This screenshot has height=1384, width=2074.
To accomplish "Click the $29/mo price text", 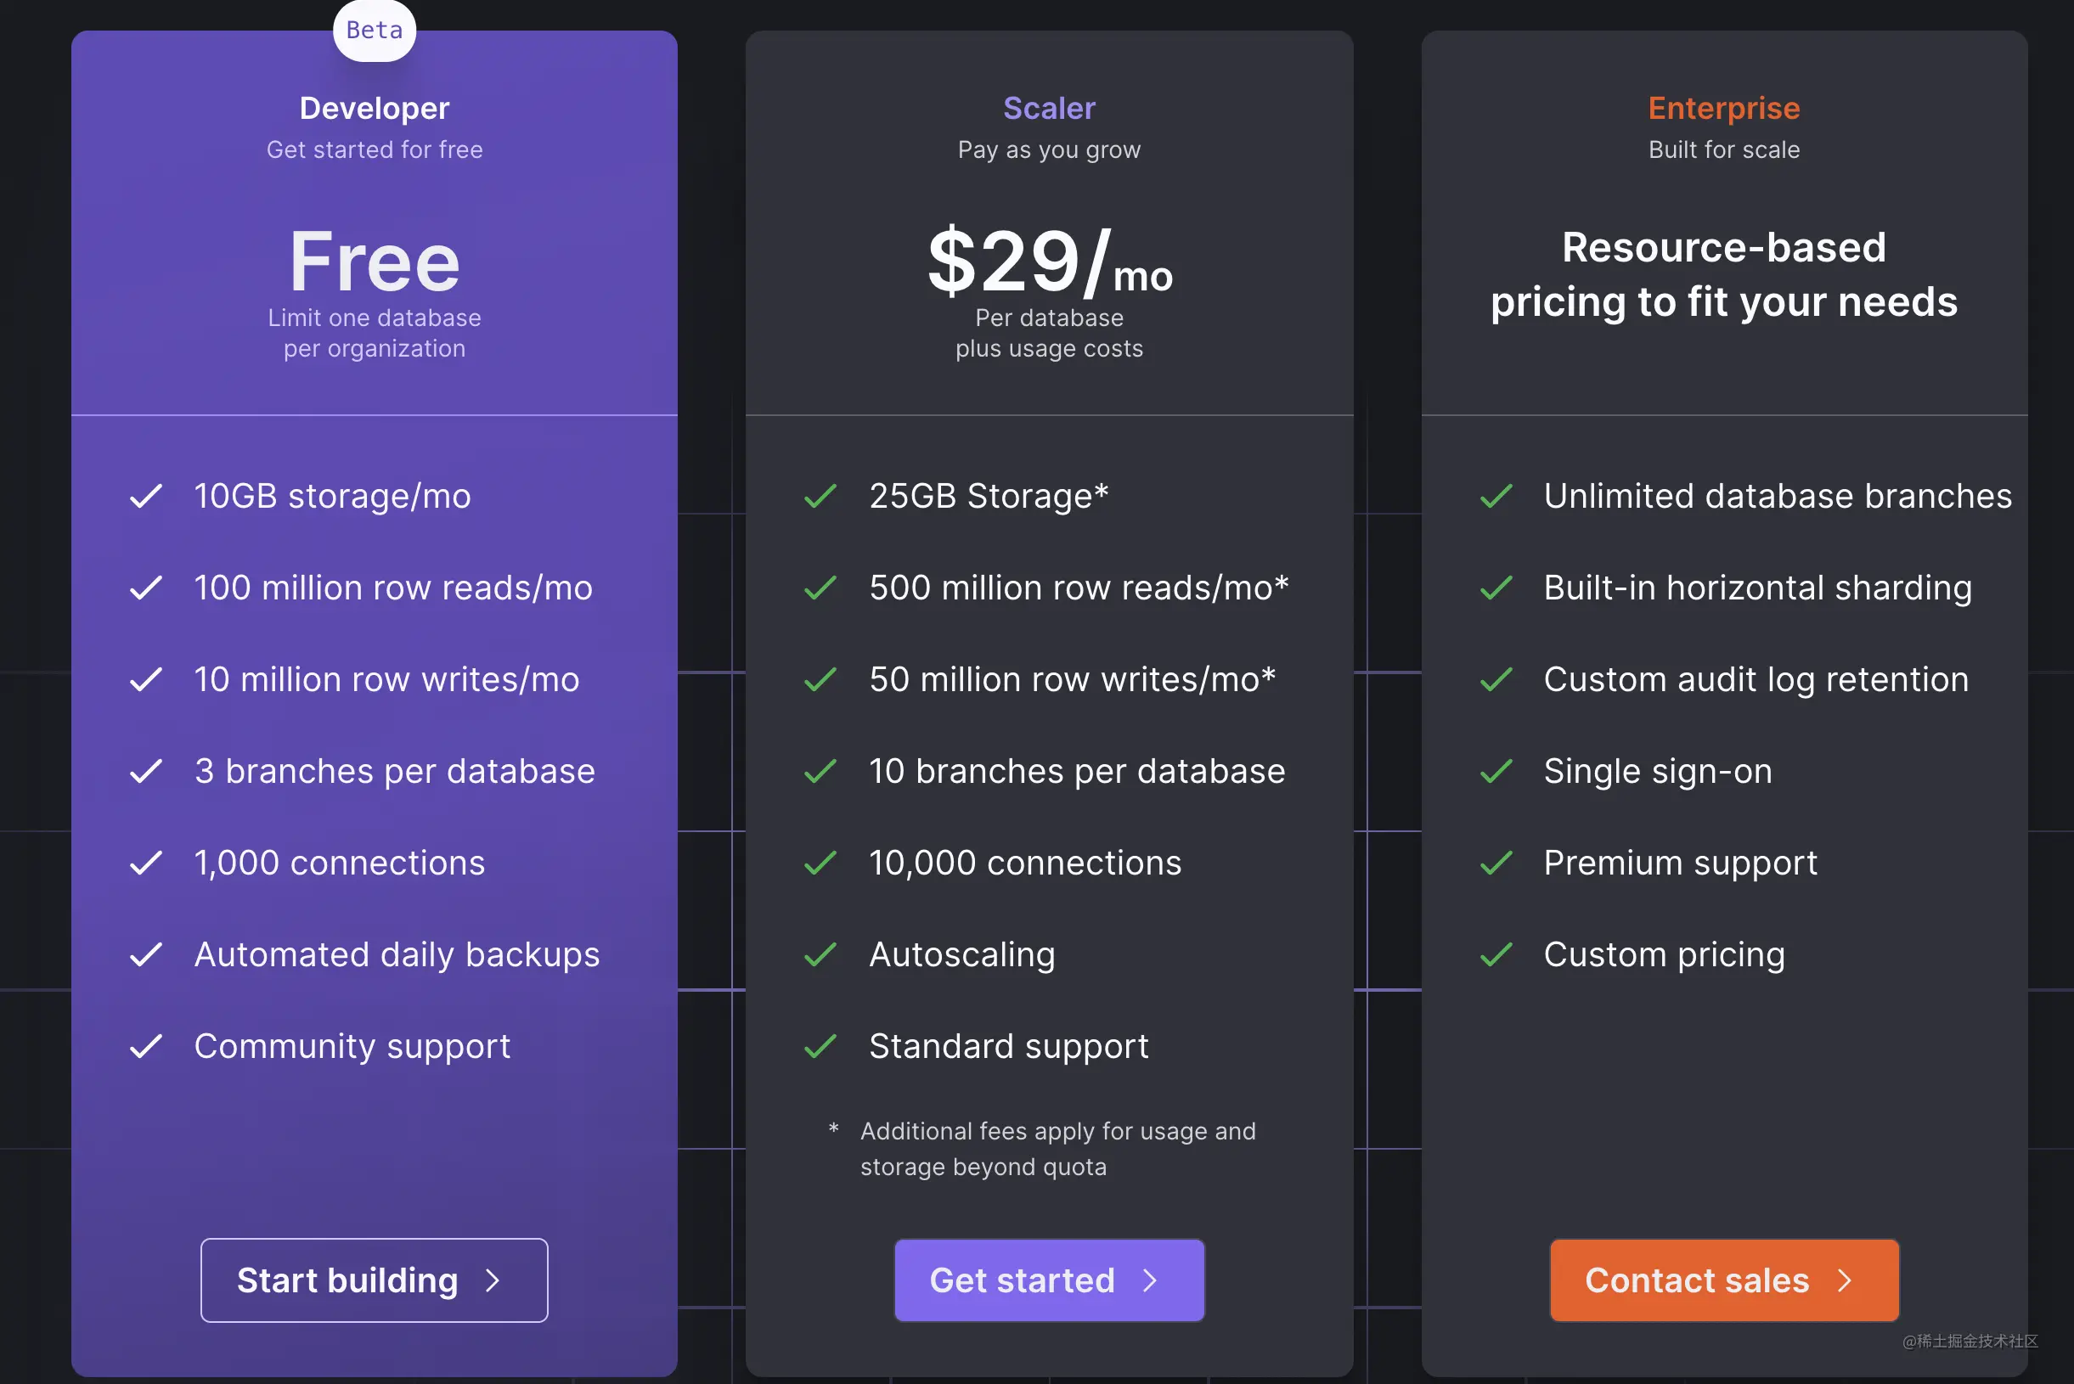I will click(1049, 263).
